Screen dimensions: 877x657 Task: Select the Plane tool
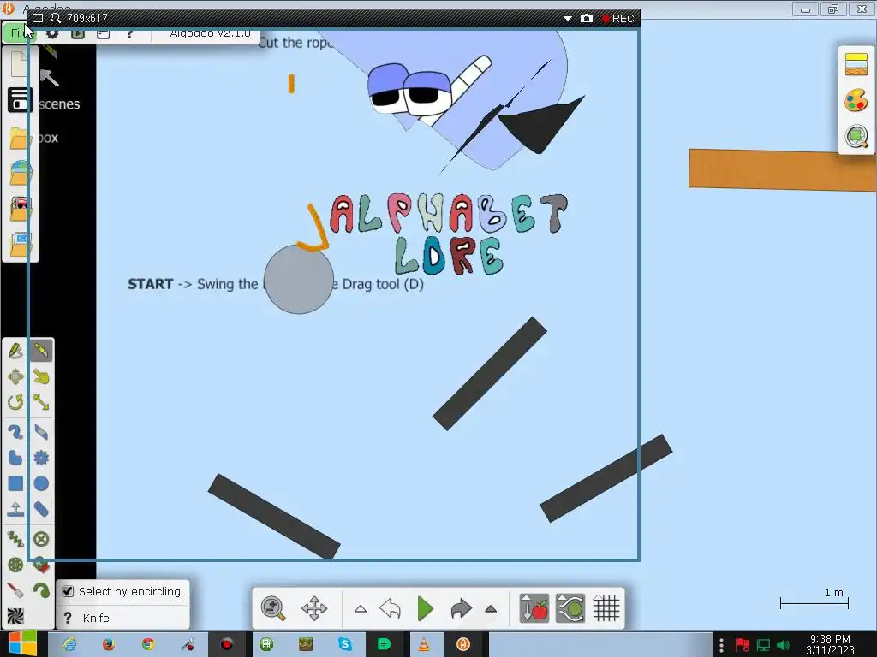click(41, 432)
